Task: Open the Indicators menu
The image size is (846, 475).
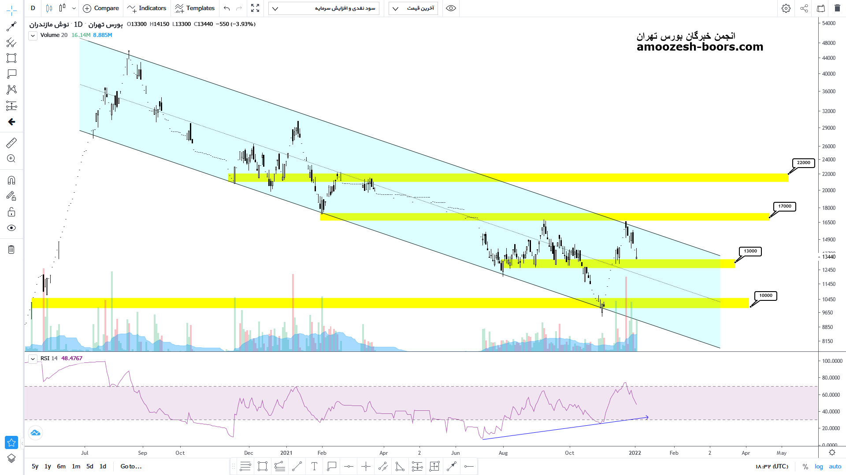Action: 147,8
